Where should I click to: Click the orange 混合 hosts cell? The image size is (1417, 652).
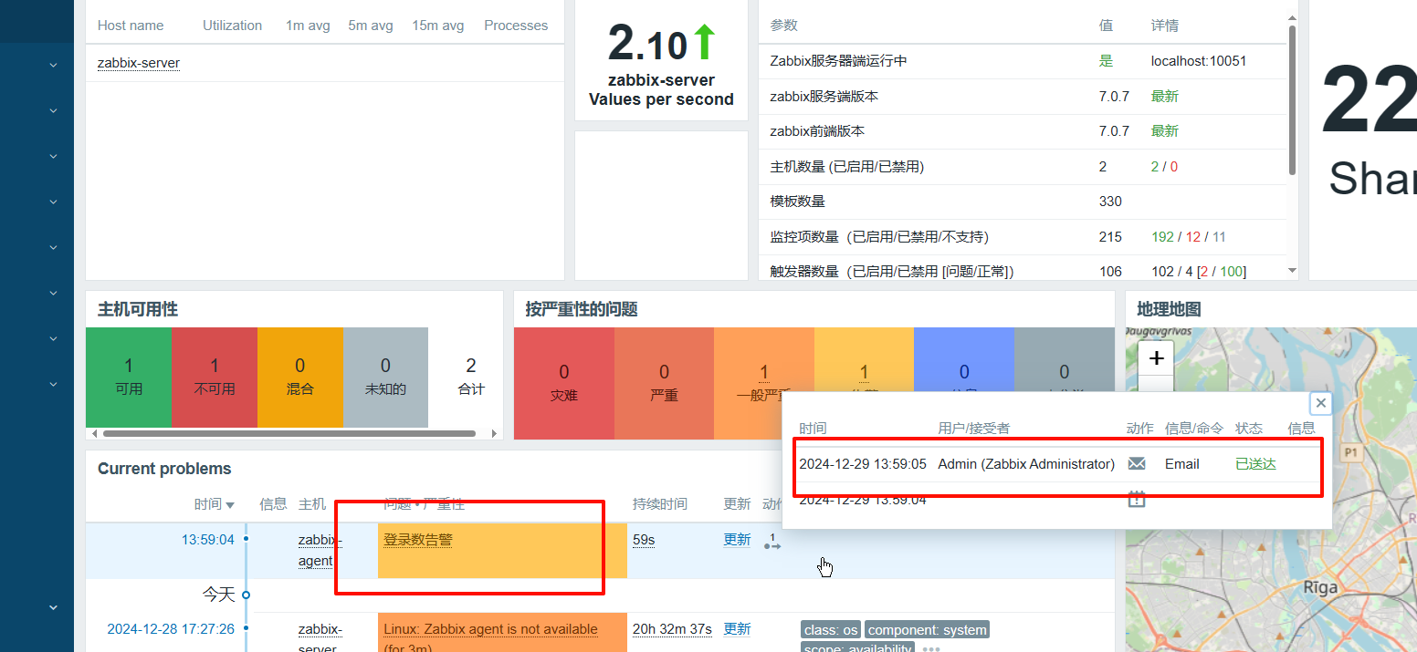[x=300, y=378]
